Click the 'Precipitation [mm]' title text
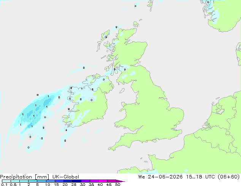This screenshot has height=186, width=241. 25,177
